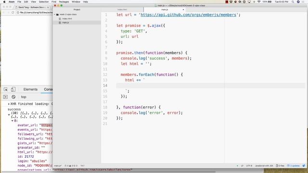Open the Atom application menu

[12, 2]
